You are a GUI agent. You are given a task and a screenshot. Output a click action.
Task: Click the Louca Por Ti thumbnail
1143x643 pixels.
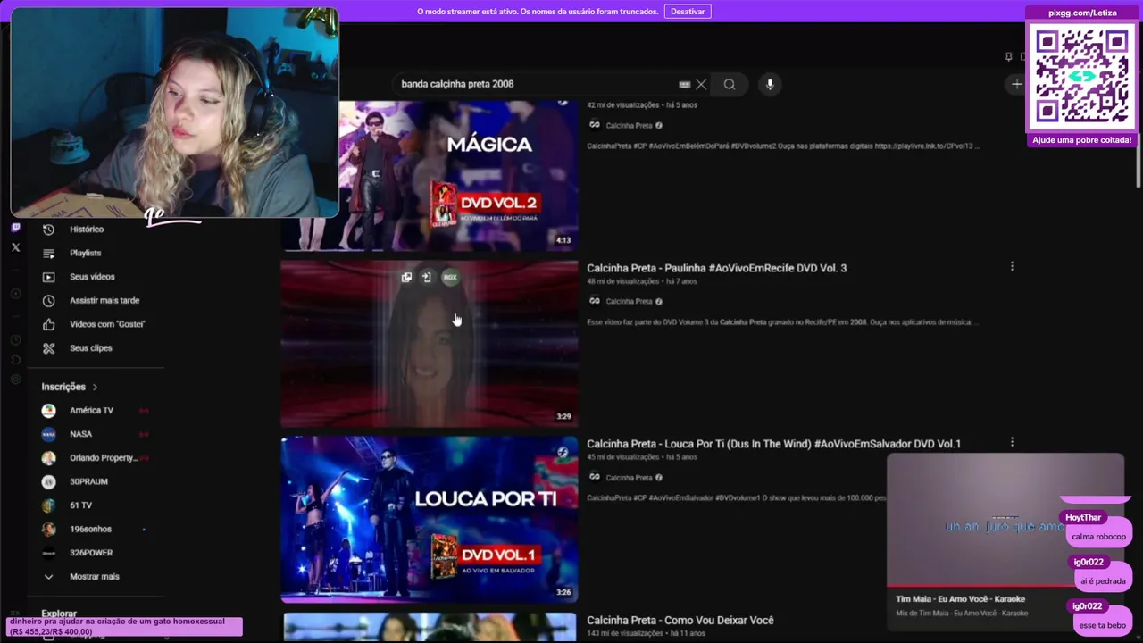pyautogui.click(x=430, y=520)
